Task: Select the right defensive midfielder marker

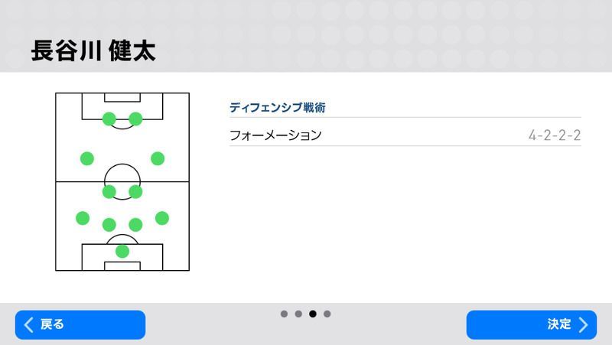Action: (135, 191)
